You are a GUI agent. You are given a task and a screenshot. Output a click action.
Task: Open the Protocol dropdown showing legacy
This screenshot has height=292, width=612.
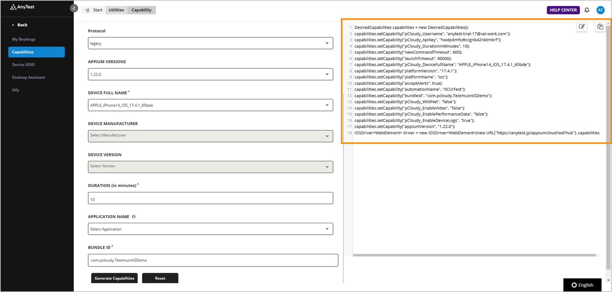coord(211,43)
